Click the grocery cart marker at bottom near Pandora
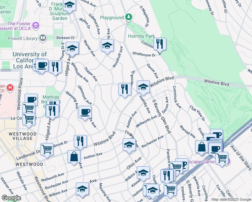The image size is (252, 202). (x=170, y=190)
